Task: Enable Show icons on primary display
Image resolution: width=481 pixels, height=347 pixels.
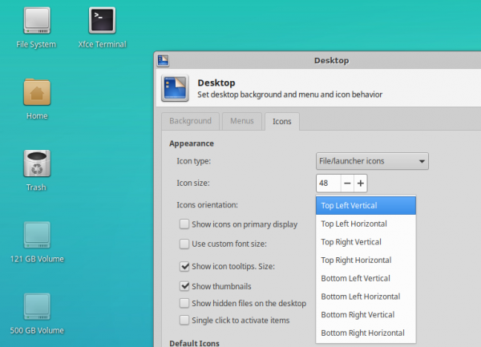Action: tap(184, 224)
